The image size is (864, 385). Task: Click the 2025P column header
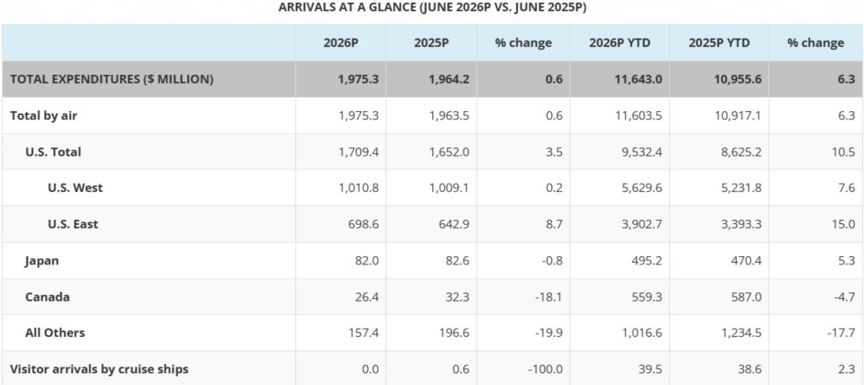431,43
